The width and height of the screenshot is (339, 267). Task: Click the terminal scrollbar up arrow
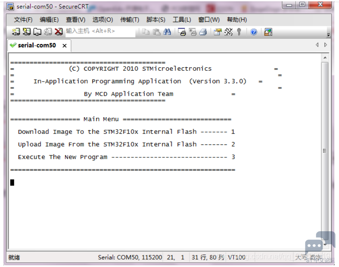tap(325, 58)
